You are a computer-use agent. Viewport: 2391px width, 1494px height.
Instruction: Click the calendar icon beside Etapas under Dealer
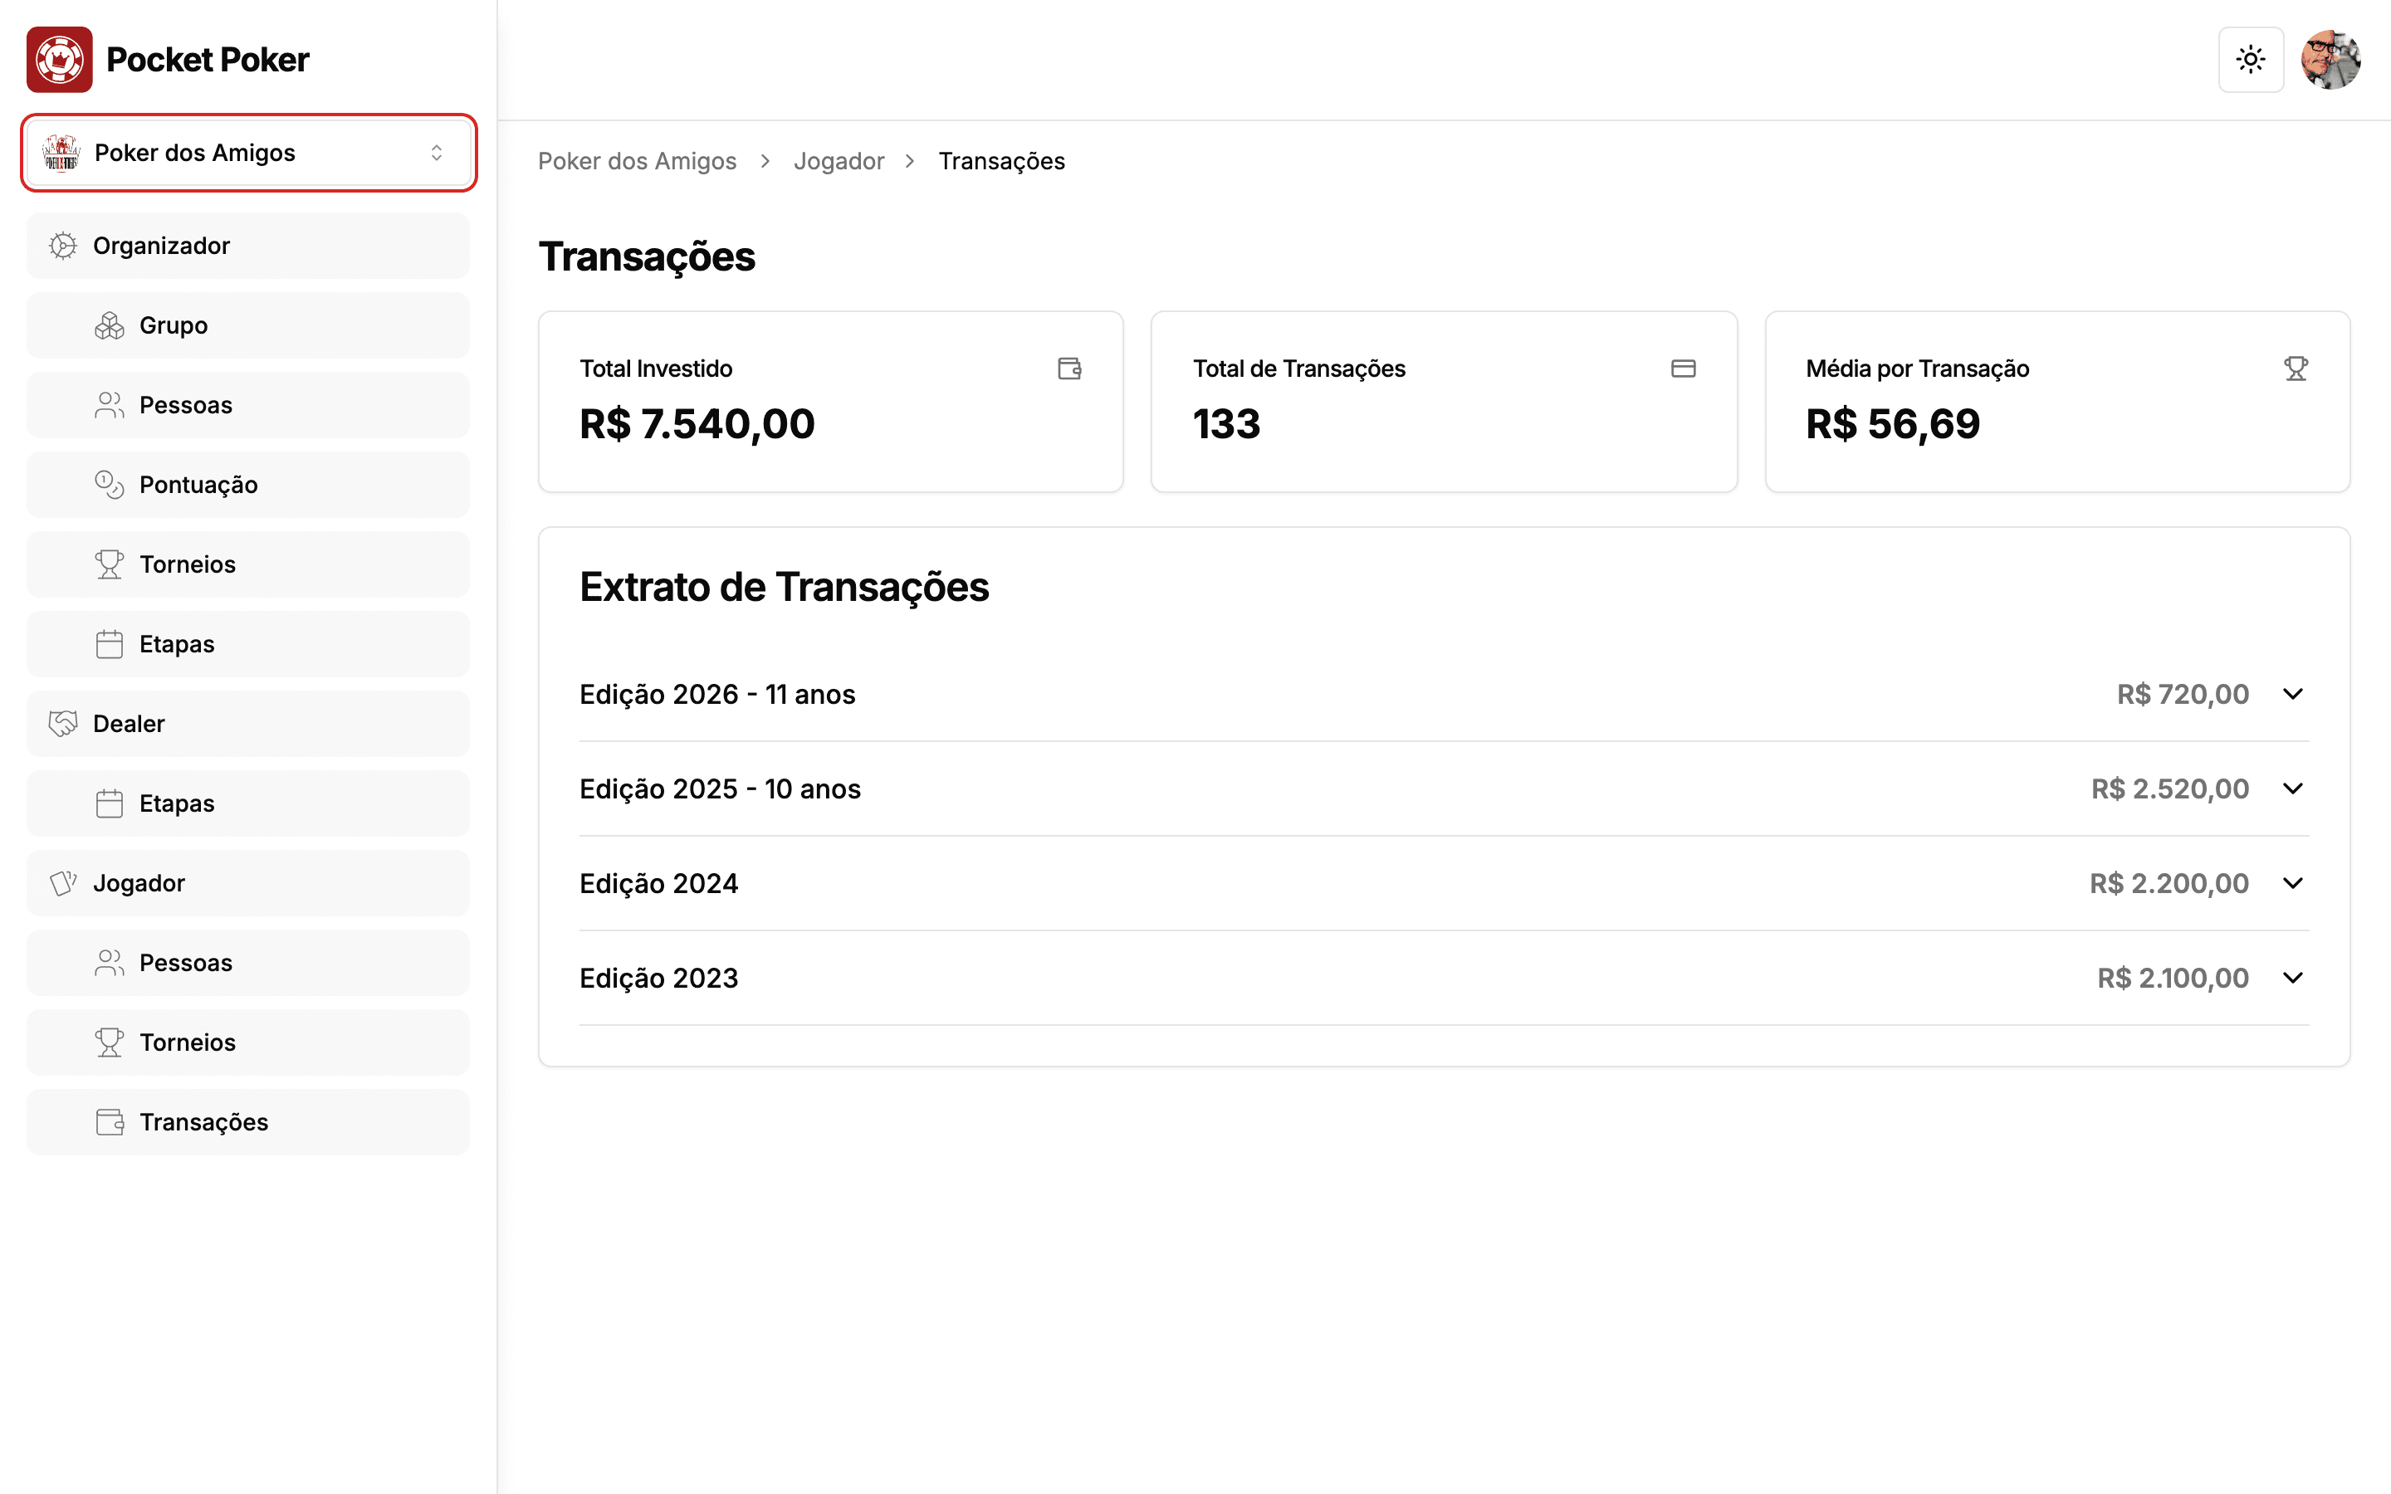click(x=110, y=803)
